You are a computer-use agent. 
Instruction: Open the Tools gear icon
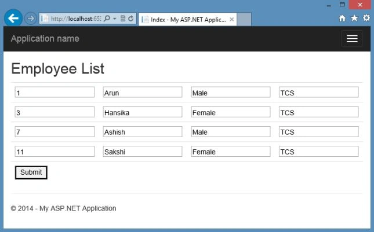pyautogui.click(x=366, y=18)
